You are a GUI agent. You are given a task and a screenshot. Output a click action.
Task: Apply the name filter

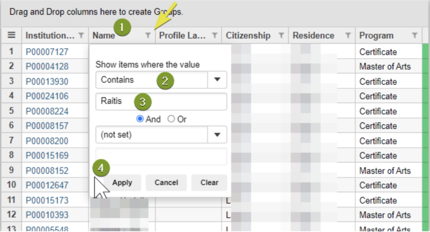point(122,183)
